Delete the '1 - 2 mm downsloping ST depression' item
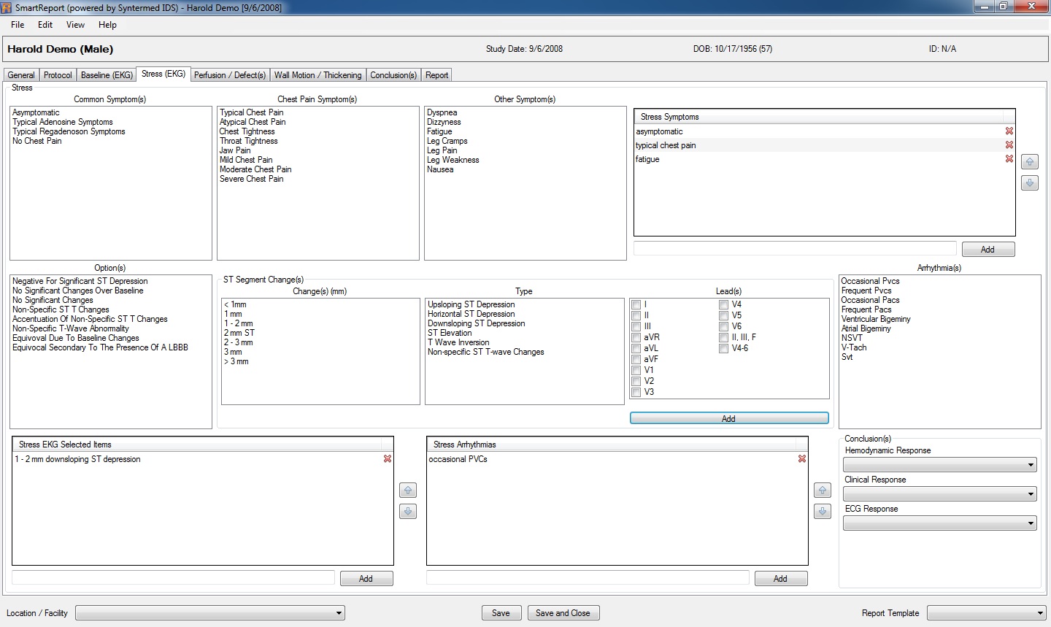Image resolution: width=1051 pixels, height=627 pixels. [388, 459]
